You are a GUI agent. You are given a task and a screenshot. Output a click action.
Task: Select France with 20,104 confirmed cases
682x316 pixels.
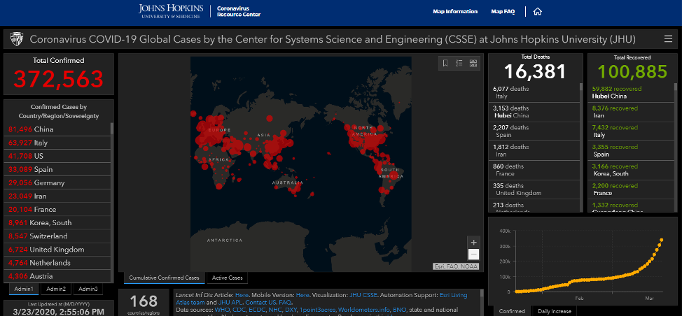[x=57, y=210]
